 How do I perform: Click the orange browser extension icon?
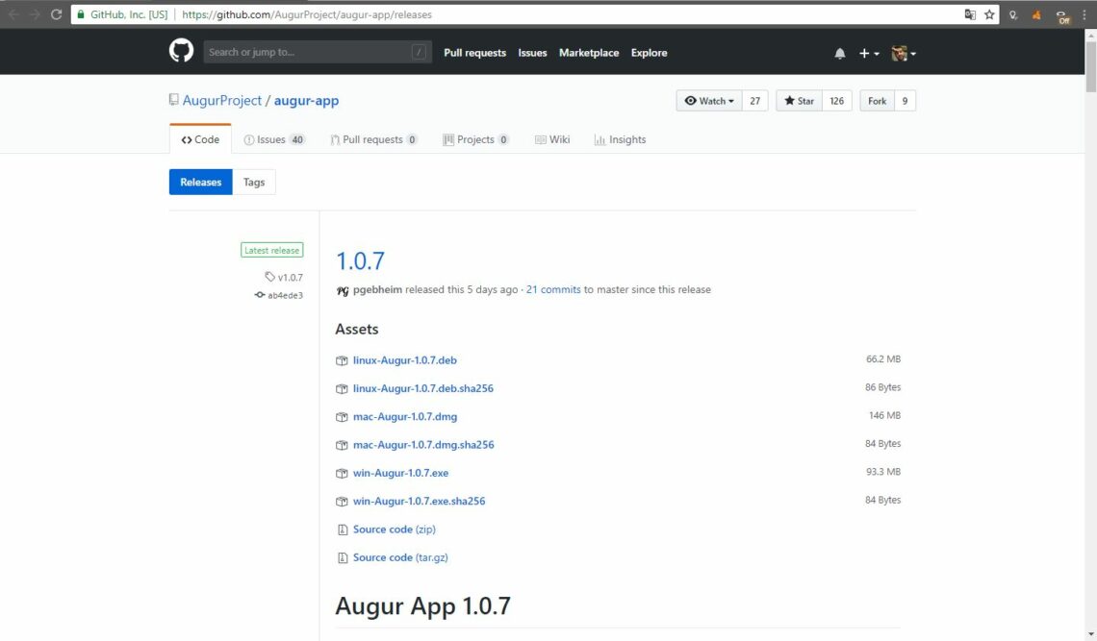coord(1036,14)
